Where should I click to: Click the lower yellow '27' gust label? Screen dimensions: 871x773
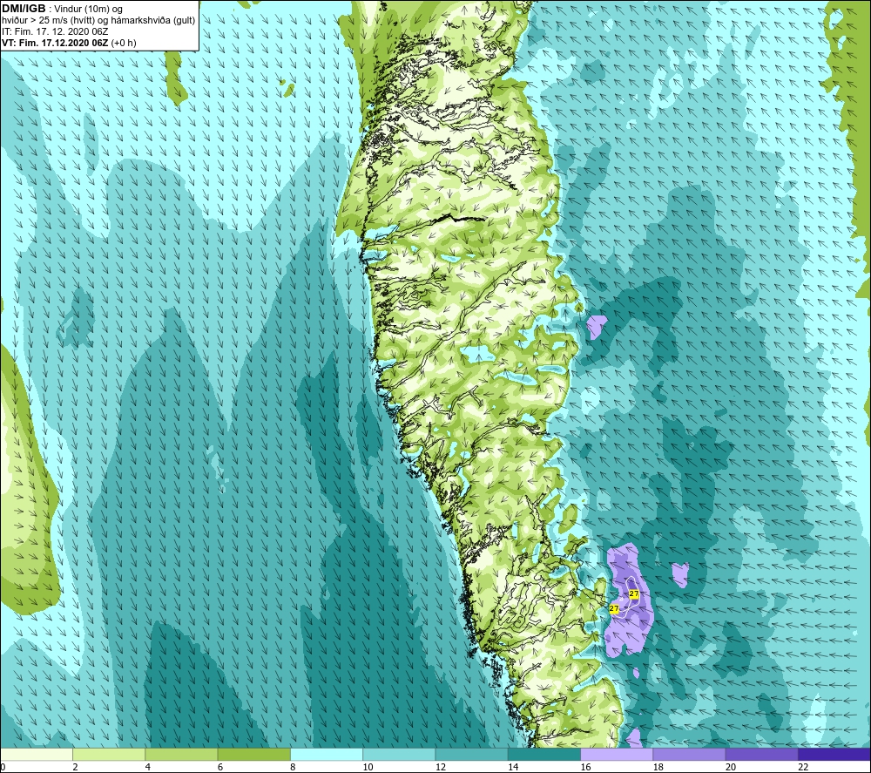614,608
